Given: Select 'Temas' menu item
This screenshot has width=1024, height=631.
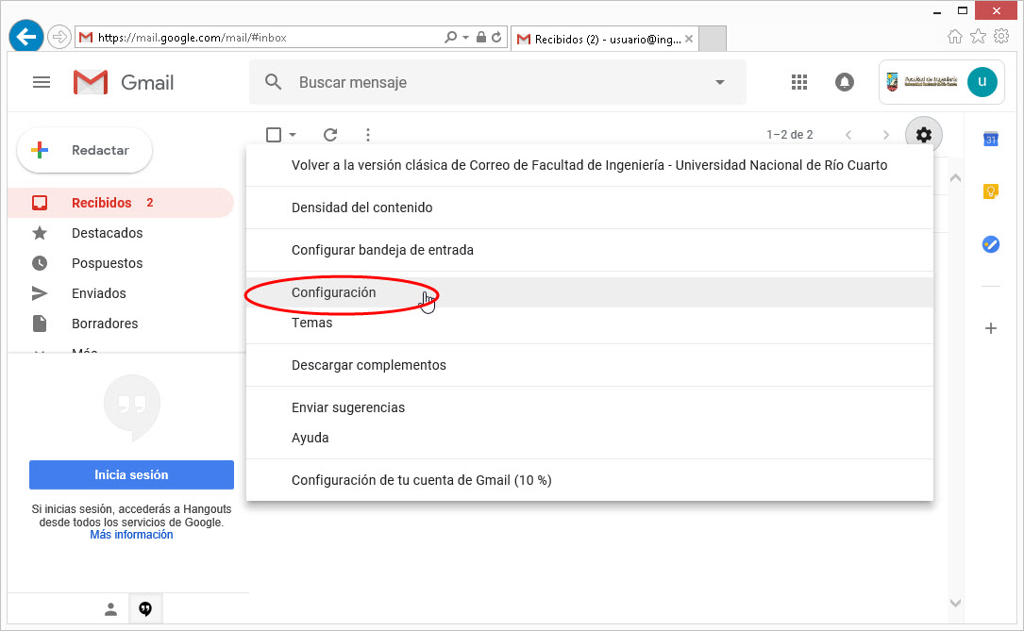Looking at the screenshot, I should pyautogui.click(x=590, y=323).
